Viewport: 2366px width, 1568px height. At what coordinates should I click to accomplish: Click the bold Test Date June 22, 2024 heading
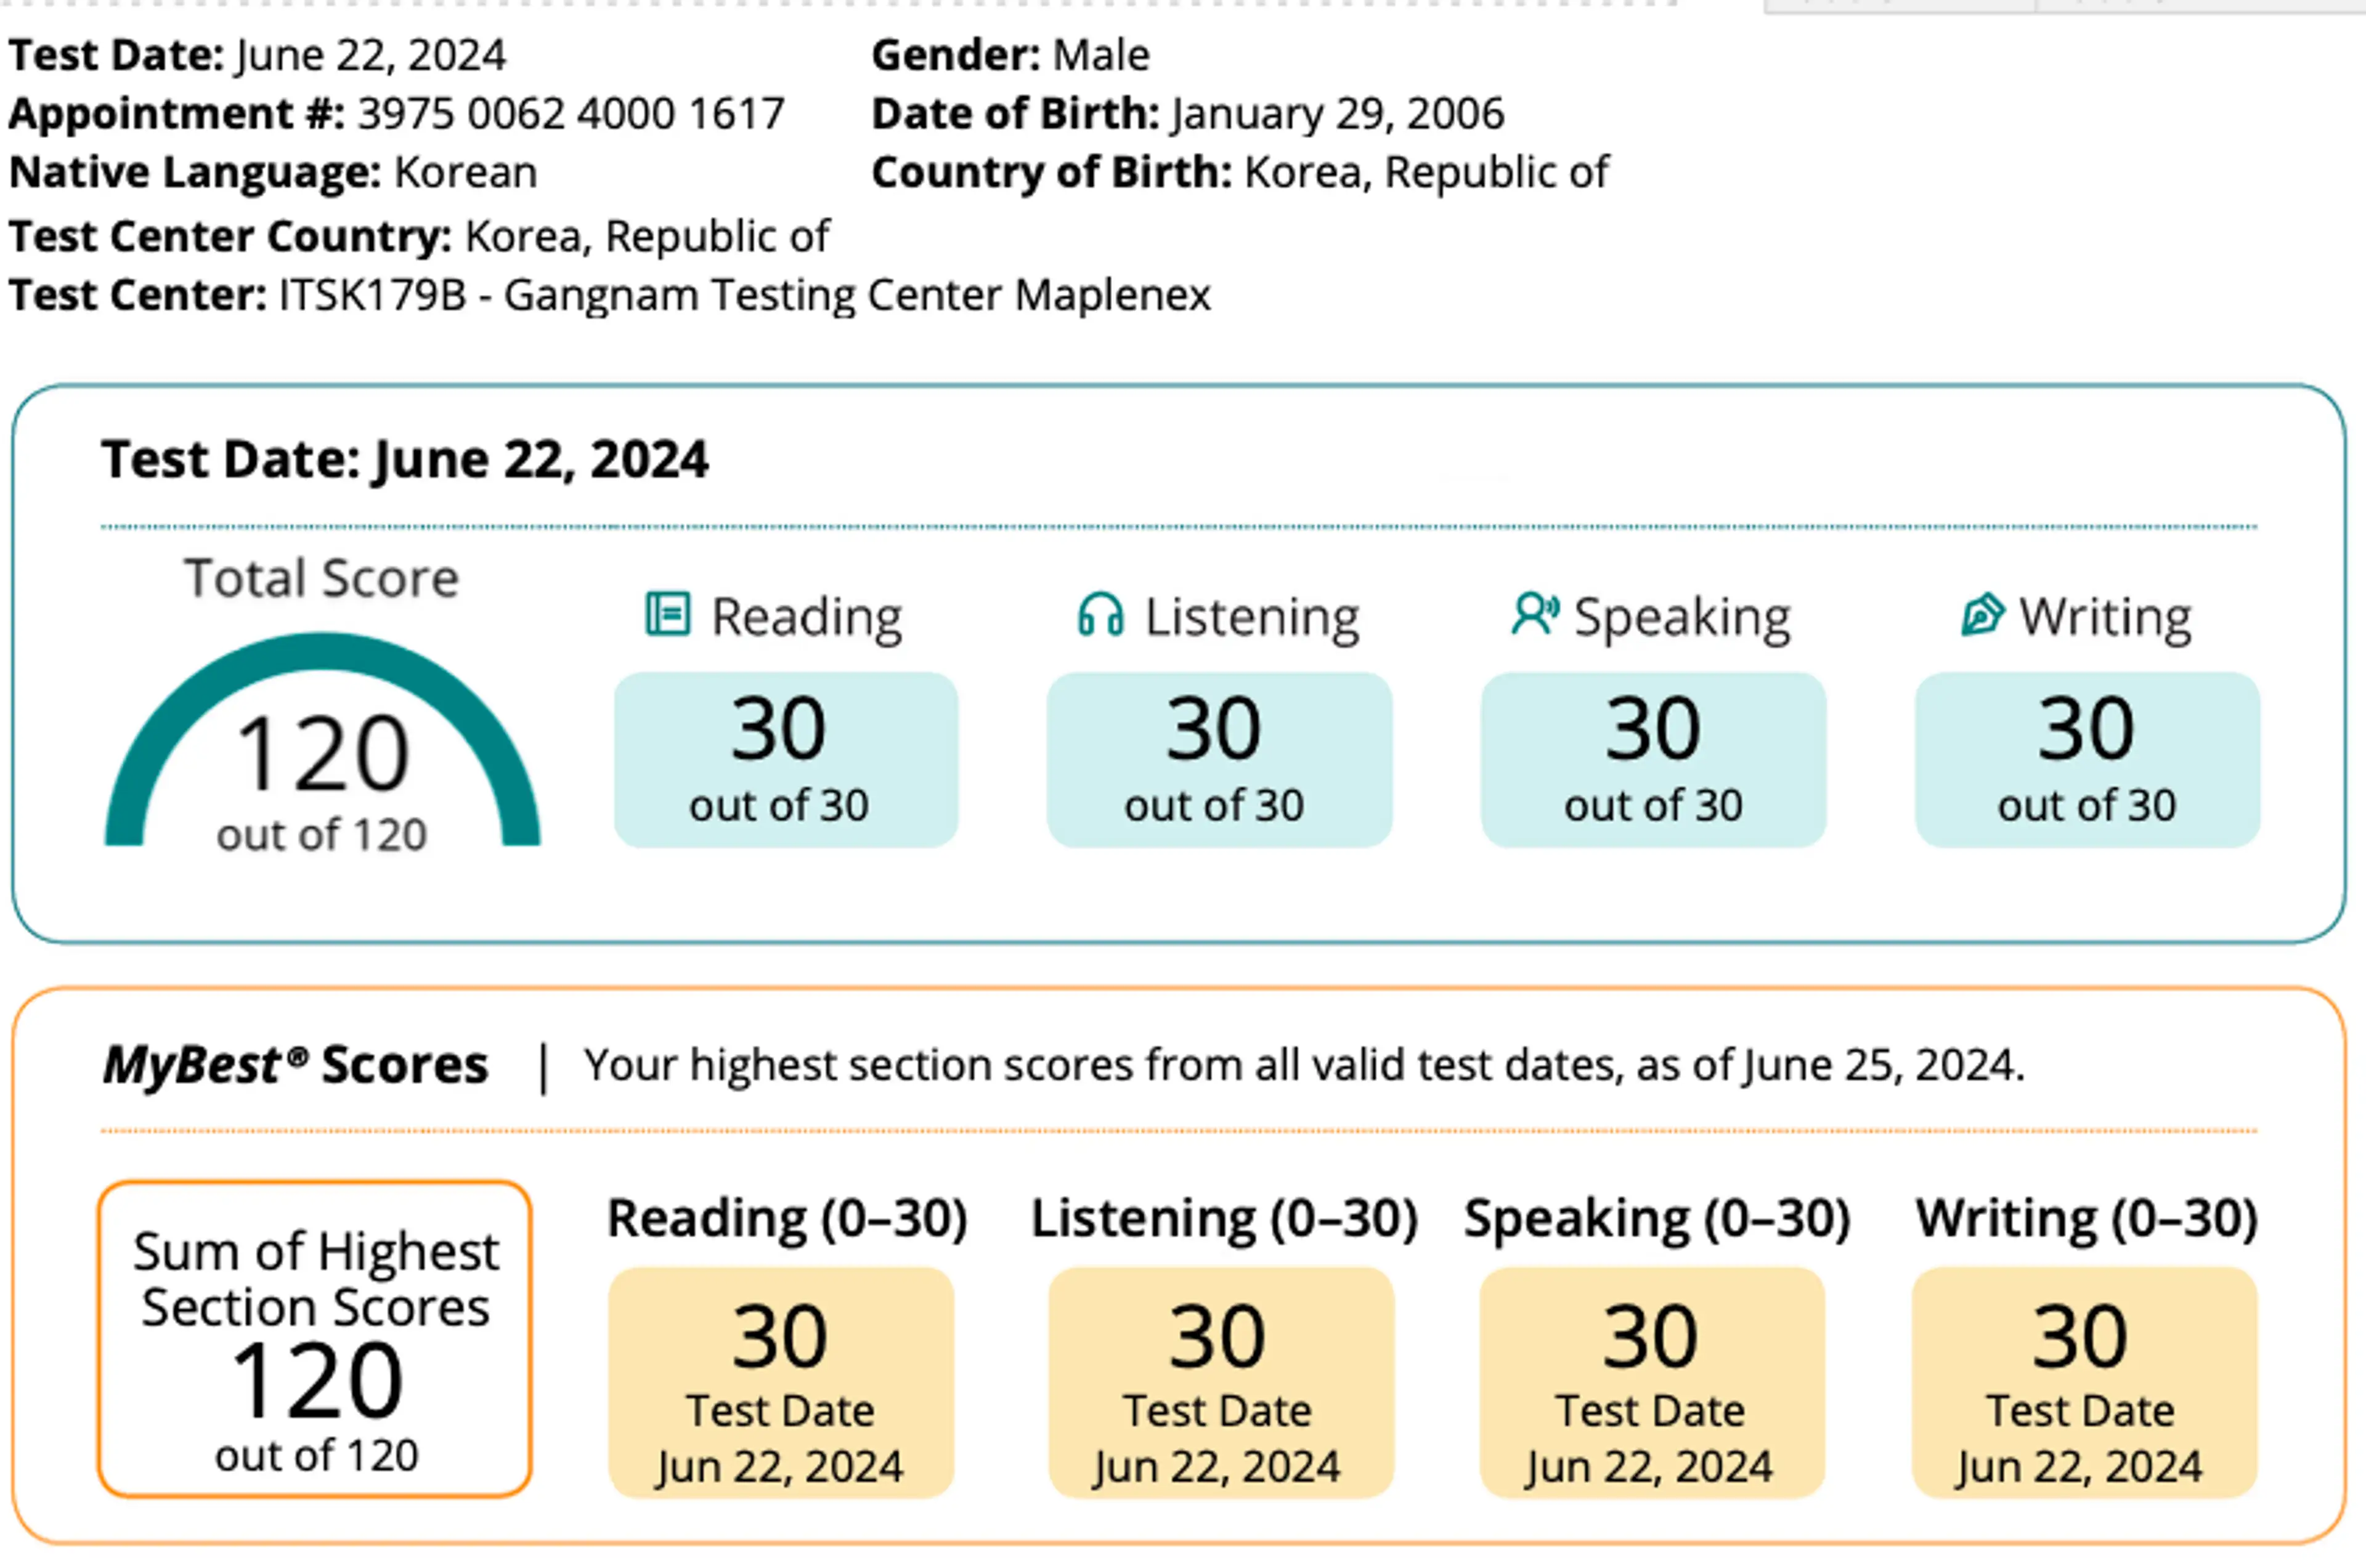tap(404, 461)
